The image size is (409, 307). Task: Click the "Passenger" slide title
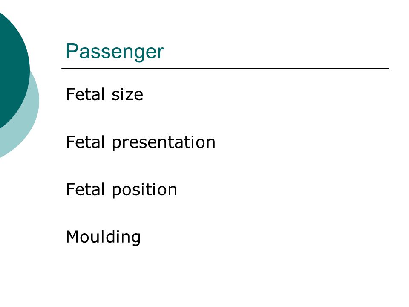115,52
